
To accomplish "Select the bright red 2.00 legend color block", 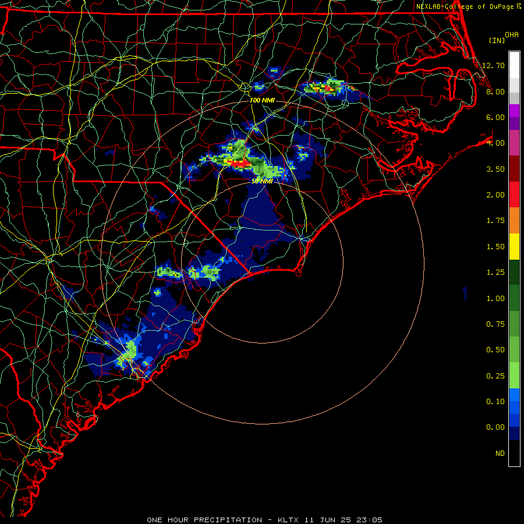I will [x=514, y=194].
